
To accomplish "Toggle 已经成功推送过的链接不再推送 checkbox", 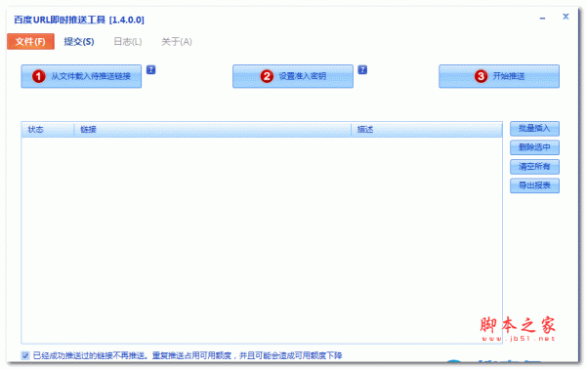I will pyautogui.click(x=25, y=355).
